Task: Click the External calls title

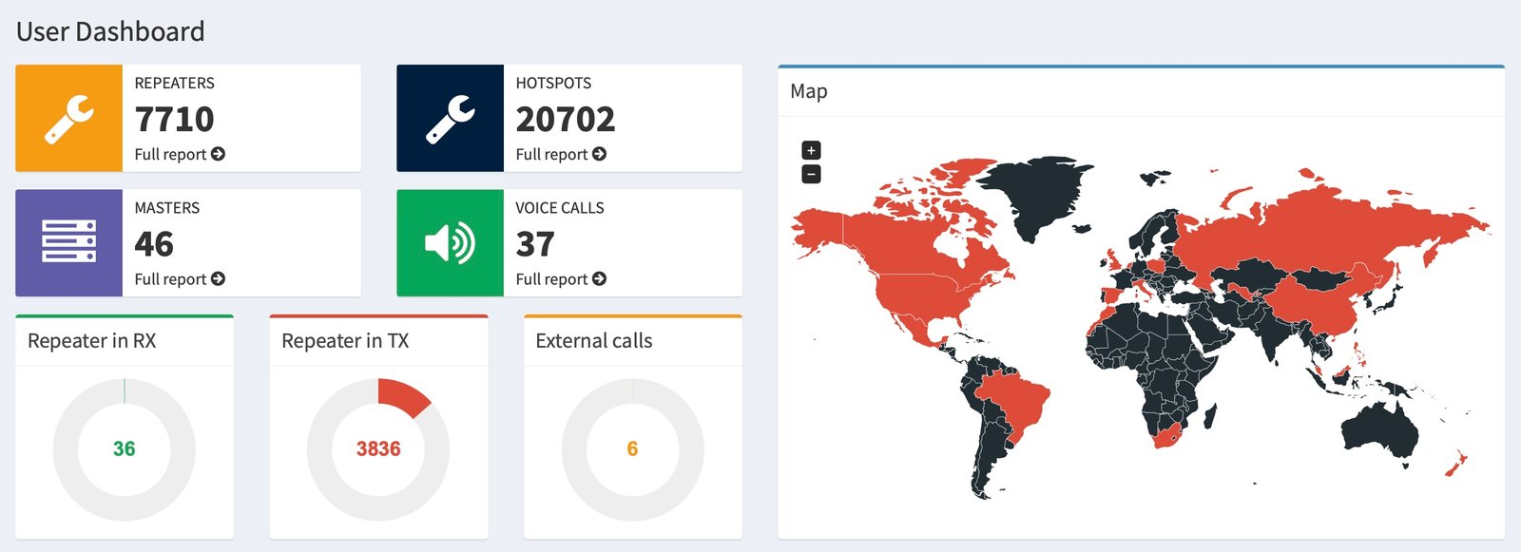Action: point(594,341)
